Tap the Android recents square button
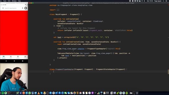Viewport: 169px width, 95px height. pyautogui.click(x=22, y=61)
